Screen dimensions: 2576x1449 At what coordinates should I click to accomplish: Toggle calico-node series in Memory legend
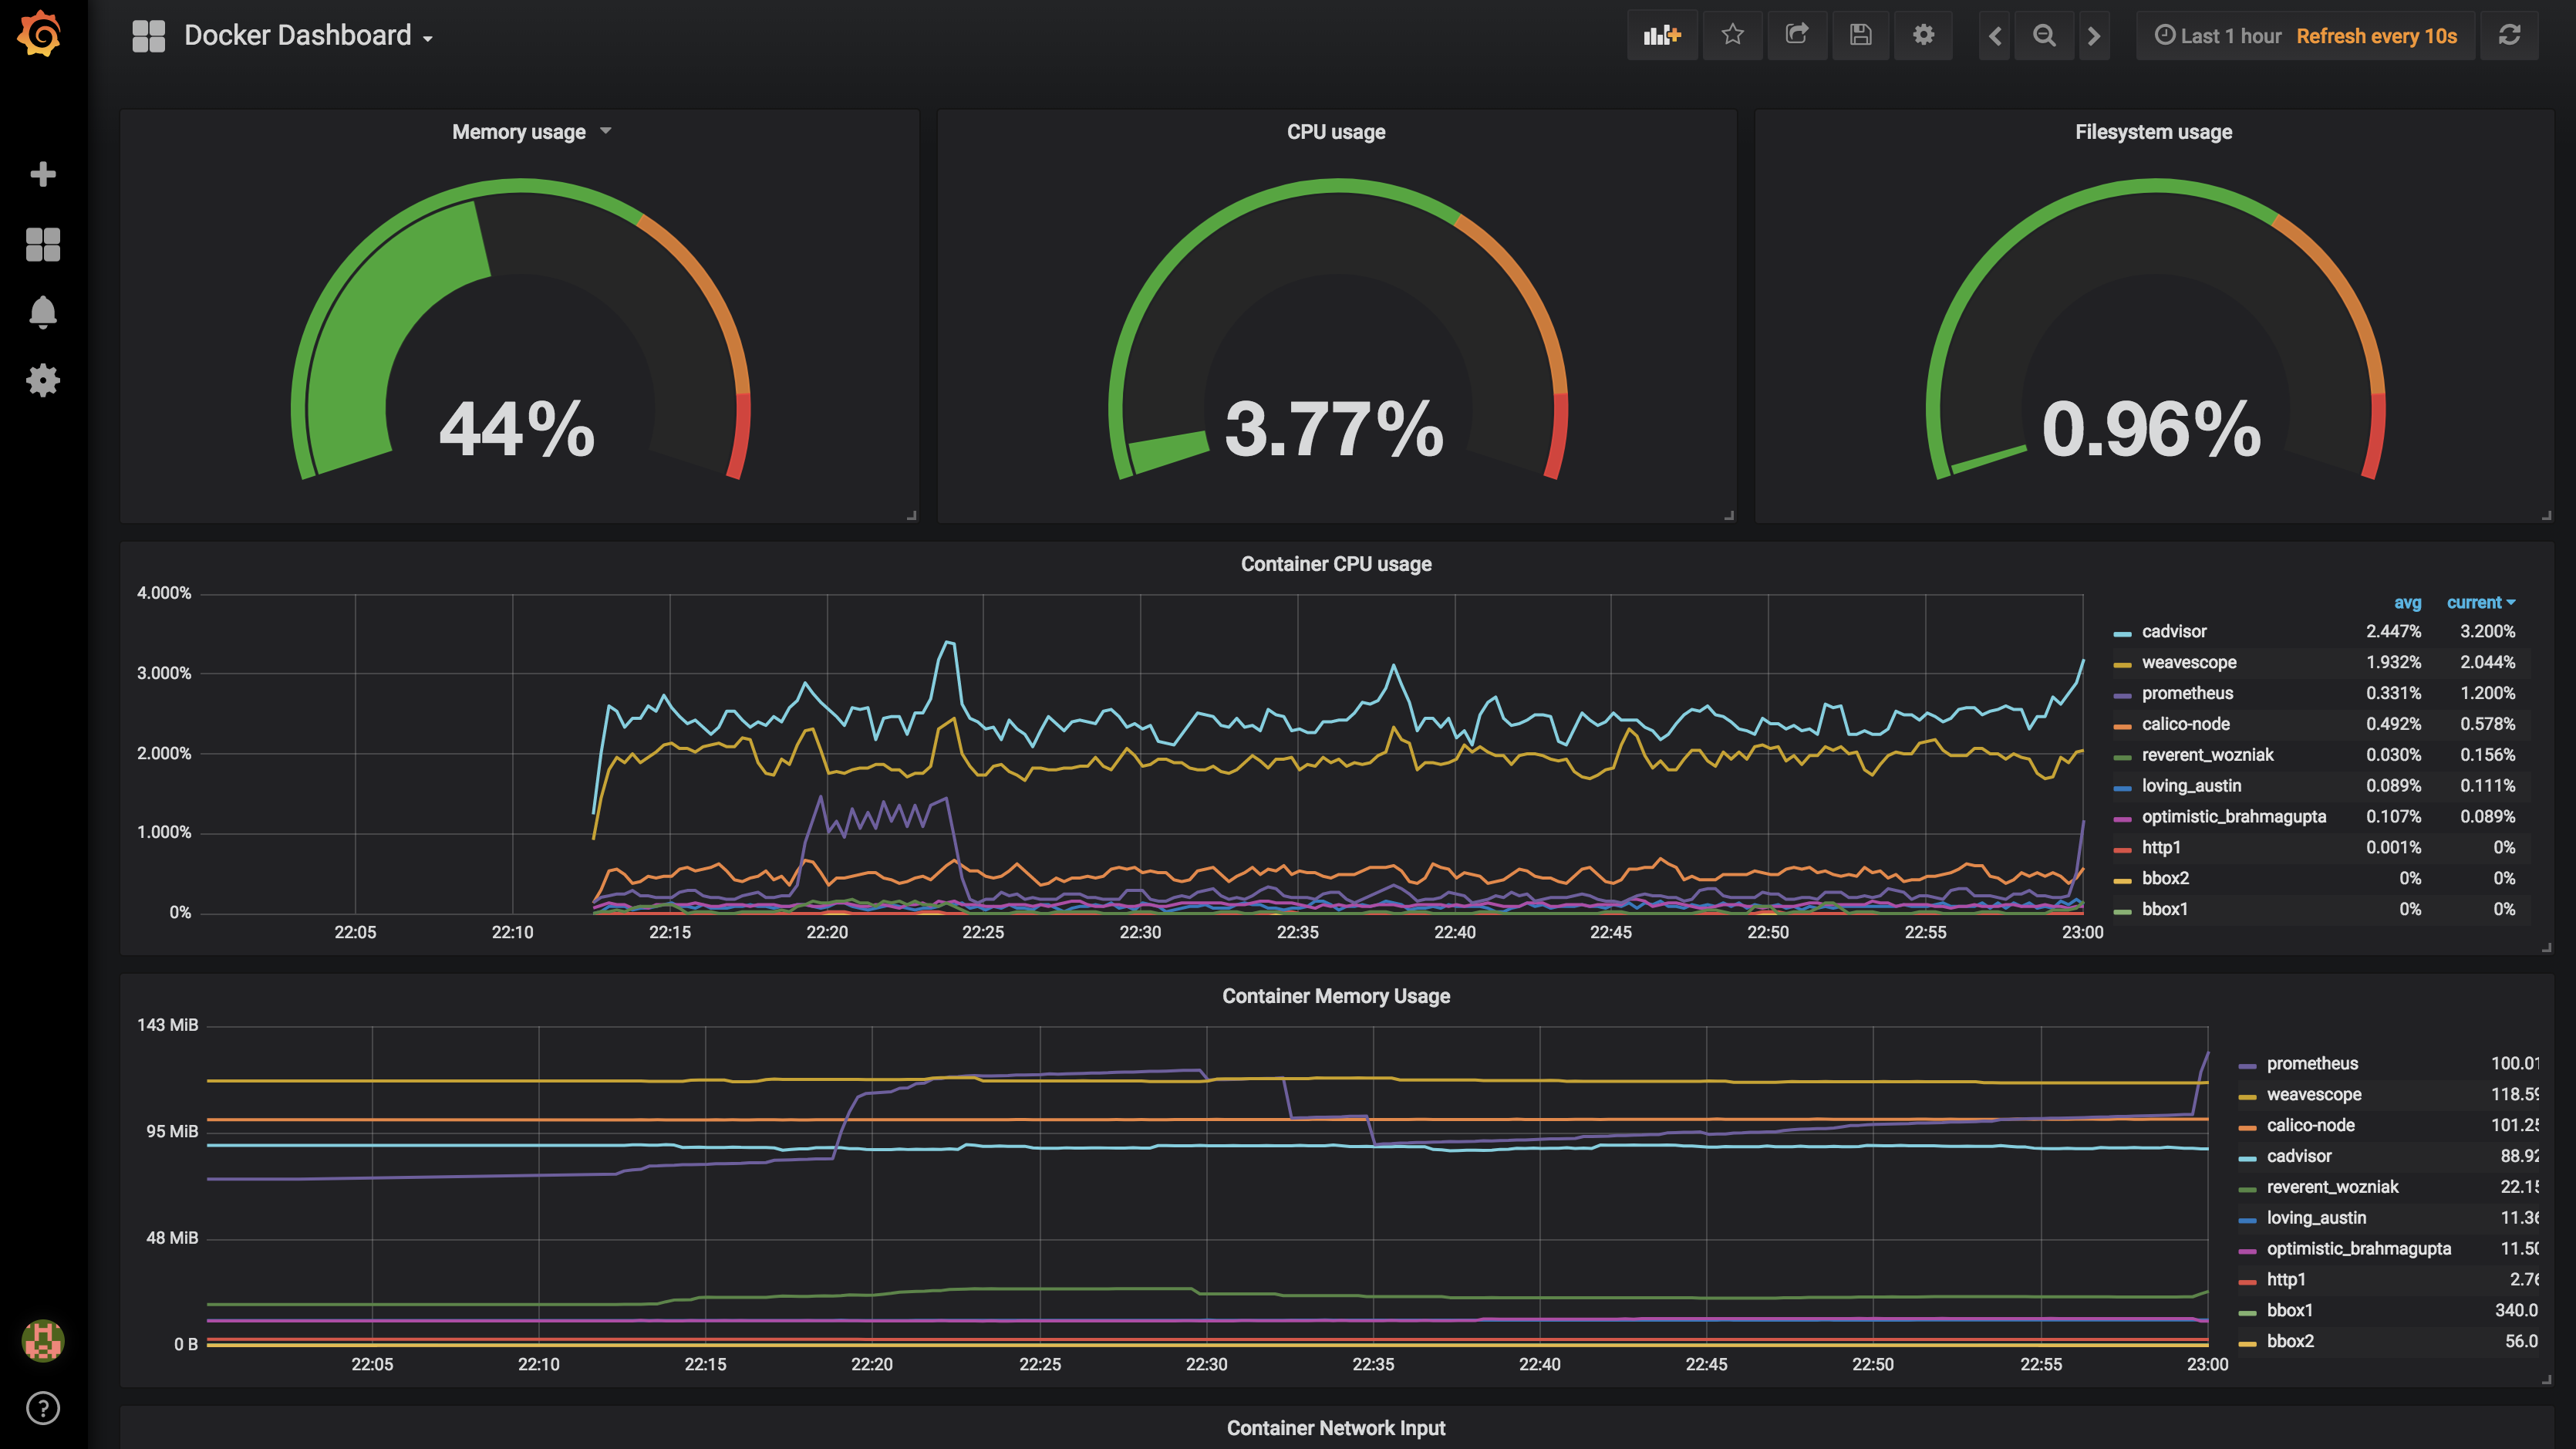(2310, 1126)
